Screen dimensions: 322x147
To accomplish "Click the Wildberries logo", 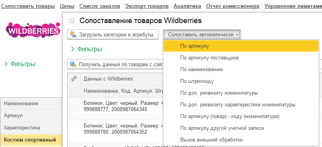I will click(33, 30).
